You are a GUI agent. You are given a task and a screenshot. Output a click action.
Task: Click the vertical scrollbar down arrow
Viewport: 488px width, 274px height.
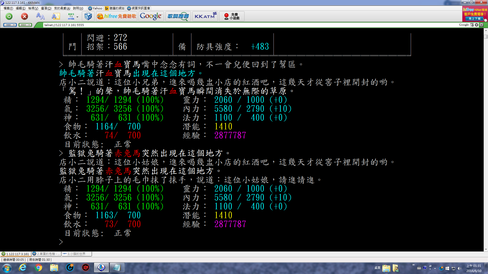click(486, 249)
